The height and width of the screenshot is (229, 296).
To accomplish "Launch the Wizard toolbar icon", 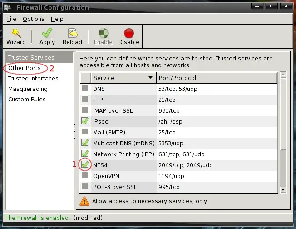I will tap(16, 34).
